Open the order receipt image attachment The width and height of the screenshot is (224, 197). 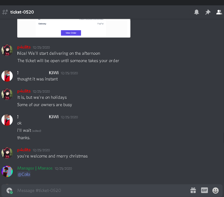point(74,28)
